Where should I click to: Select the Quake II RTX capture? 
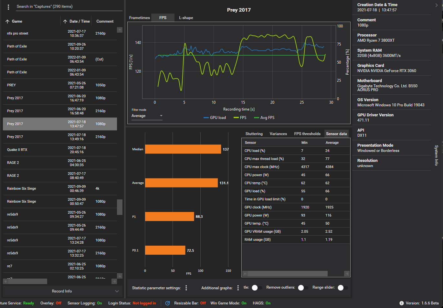pyautogui.click(x=60, y=150)
